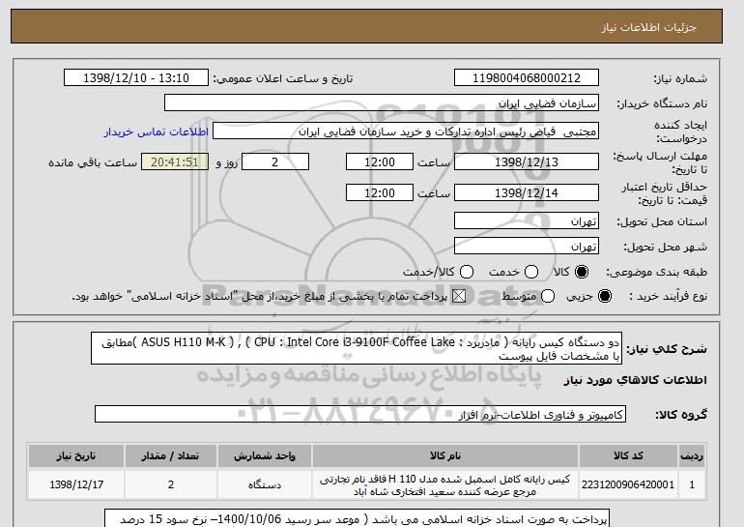This screenshot has width=744, height=527.
Task: Click the remaining time field 20:41:51
Action: pos(175,161)
